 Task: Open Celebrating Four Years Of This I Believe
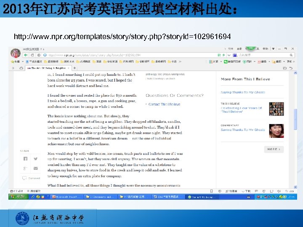(241, 110)
